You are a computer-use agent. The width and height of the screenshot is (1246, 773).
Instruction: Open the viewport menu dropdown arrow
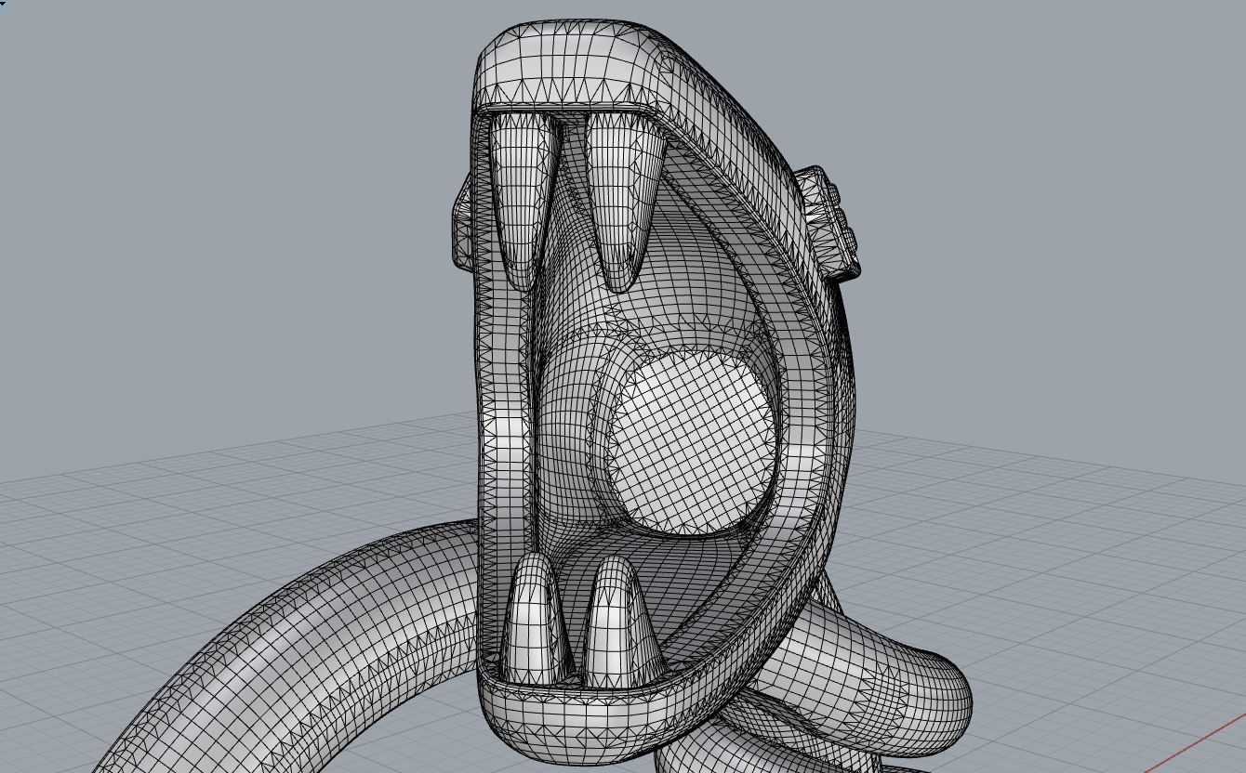(3, 3)
